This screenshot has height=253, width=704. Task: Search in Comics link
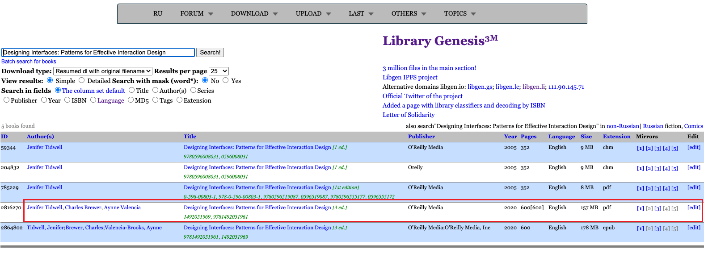693,126
